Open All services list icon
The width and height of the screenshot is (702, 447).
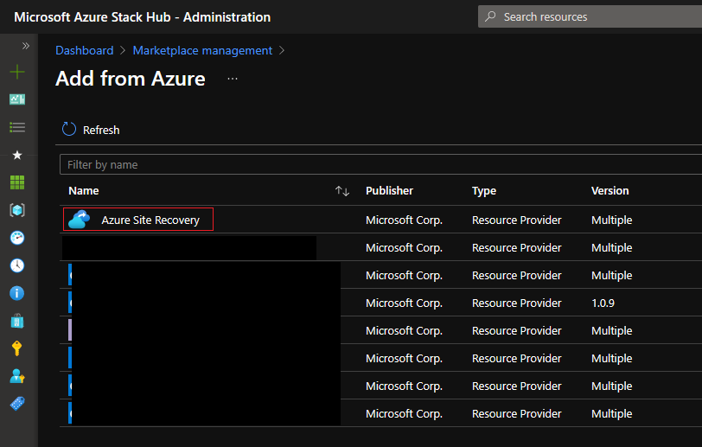[x=17, y=127]
